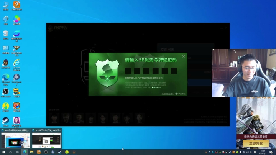Click the sixth verification code digit box

(x=174, y=71)
